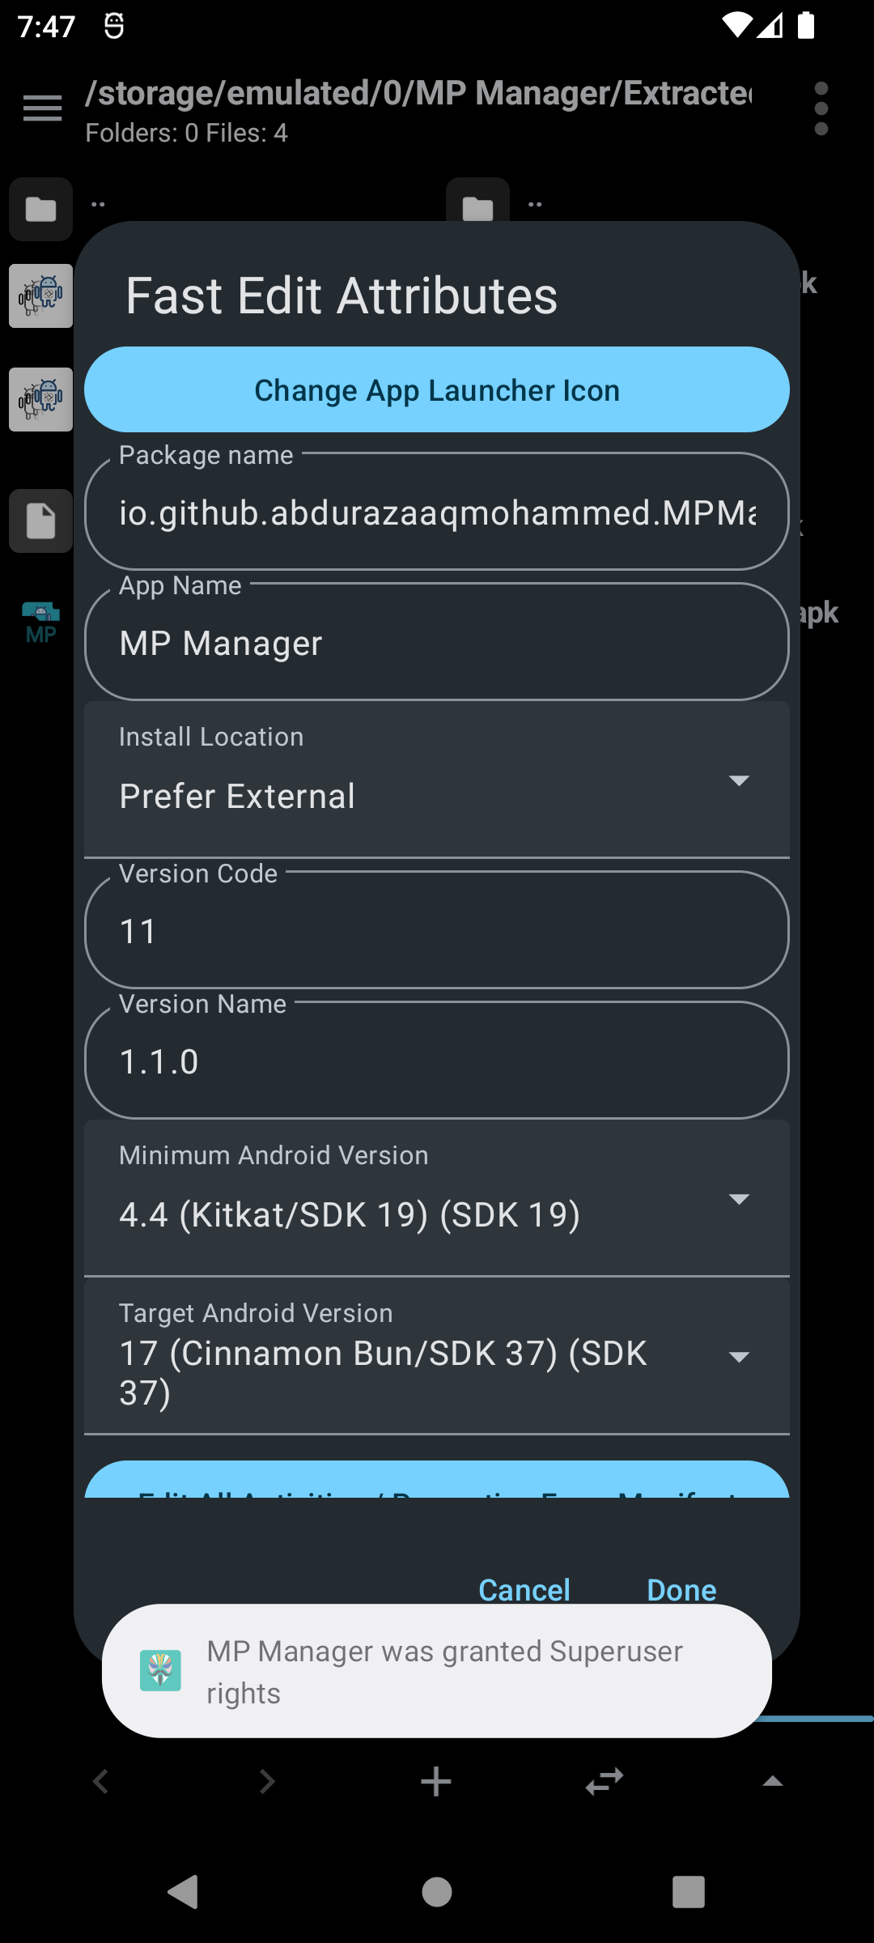Select the generic document file icon

40,521
